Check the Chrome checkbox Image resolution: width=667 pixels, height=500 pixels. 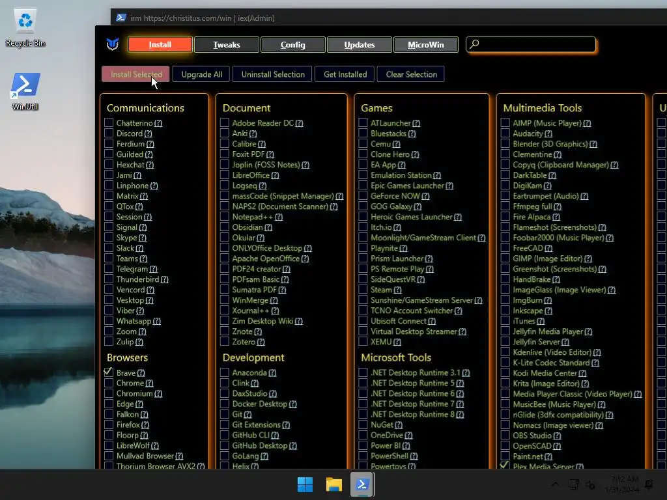[x=109, y=383]
